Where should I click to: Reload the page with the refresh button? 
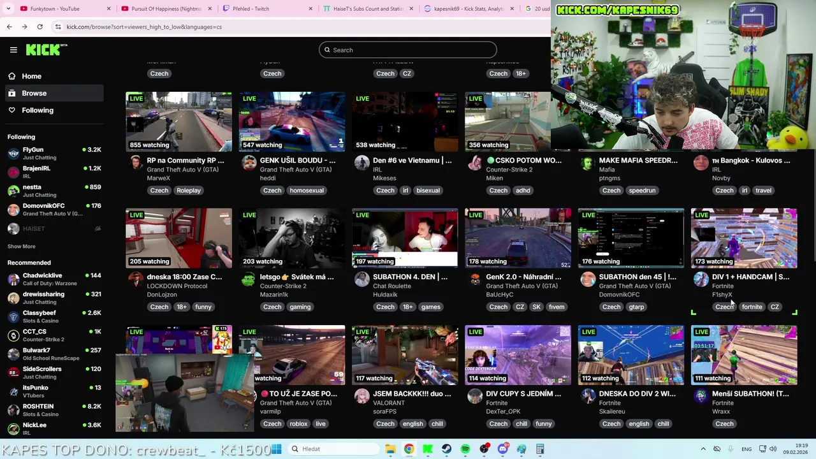coord(40,27)
